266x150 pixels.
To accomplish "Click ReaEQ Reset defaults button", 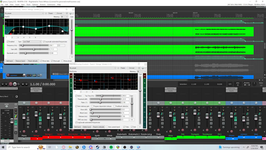I will 33,61.
